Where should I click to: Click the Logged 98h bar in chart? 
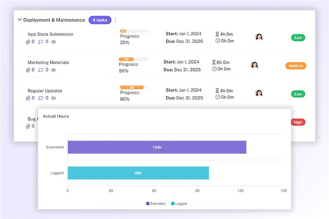point(138,173)
